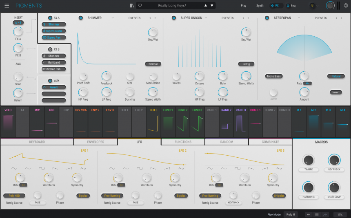The image size is (351, 218).
Task: Select the FUNC 2 modulation source slot
Action: pos(182,121)
